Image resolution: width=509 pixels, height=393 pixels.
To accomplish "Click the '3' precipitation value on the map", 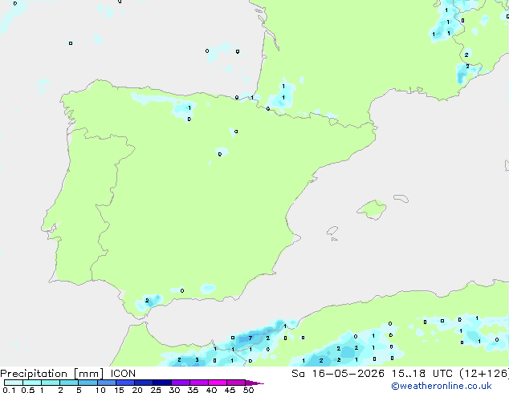I will pyautogui.click(x=197, y=360).
